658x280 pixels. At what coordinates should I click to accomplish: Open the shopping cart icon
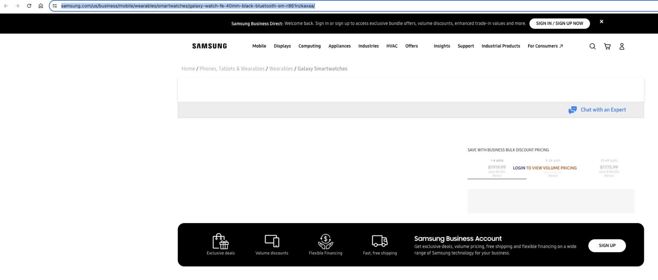tap(607, 46)
